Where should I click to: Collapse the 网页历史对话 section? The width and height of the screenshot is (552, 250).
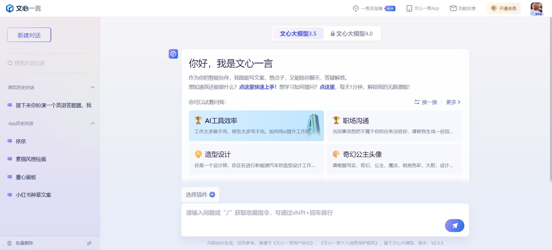[93, 87]
